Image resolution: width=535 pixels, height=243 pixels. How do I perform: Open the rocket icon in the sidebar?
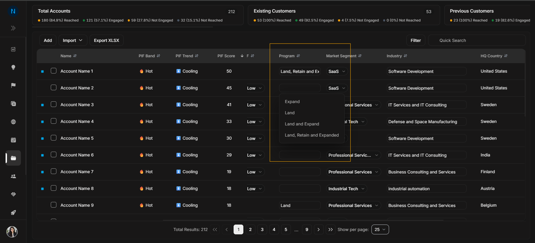(13, 213)
